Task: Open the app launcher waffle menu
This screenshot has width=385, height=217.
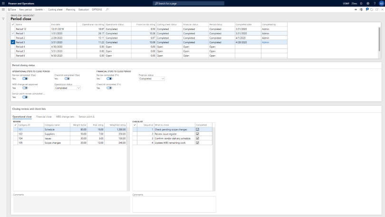Action: (3, 3)
